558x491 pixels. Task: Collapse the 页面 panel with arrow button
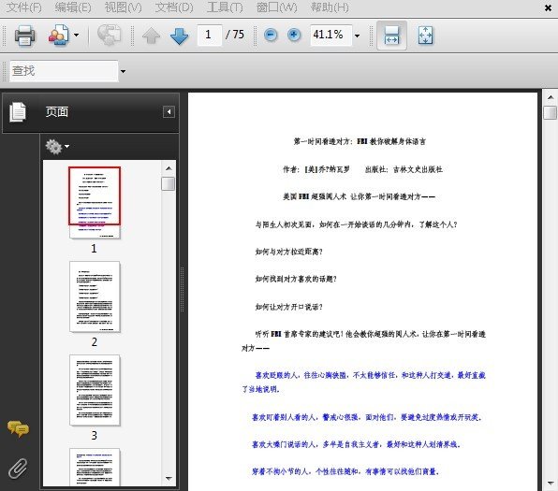point(169,112)
